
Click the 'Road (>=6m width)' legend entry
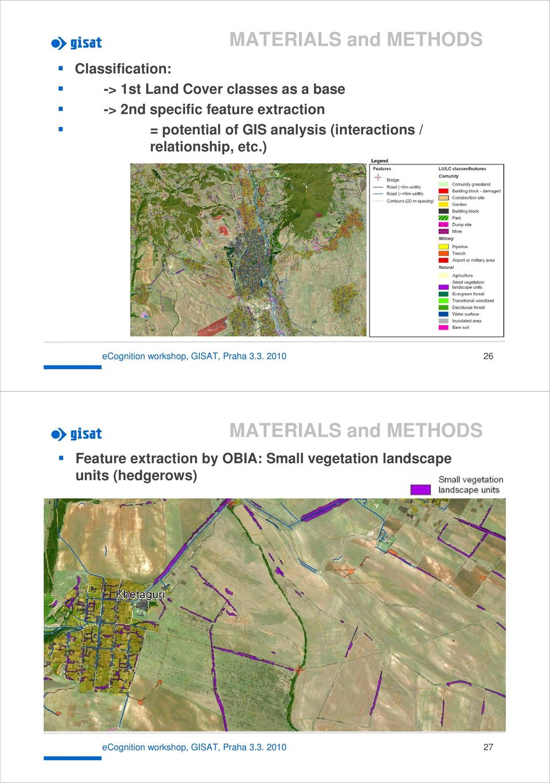click(405, 194)
